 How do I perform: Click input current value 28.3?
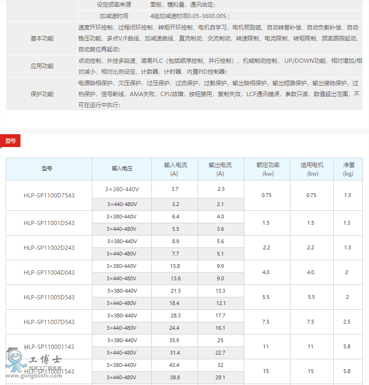point(175,316)
